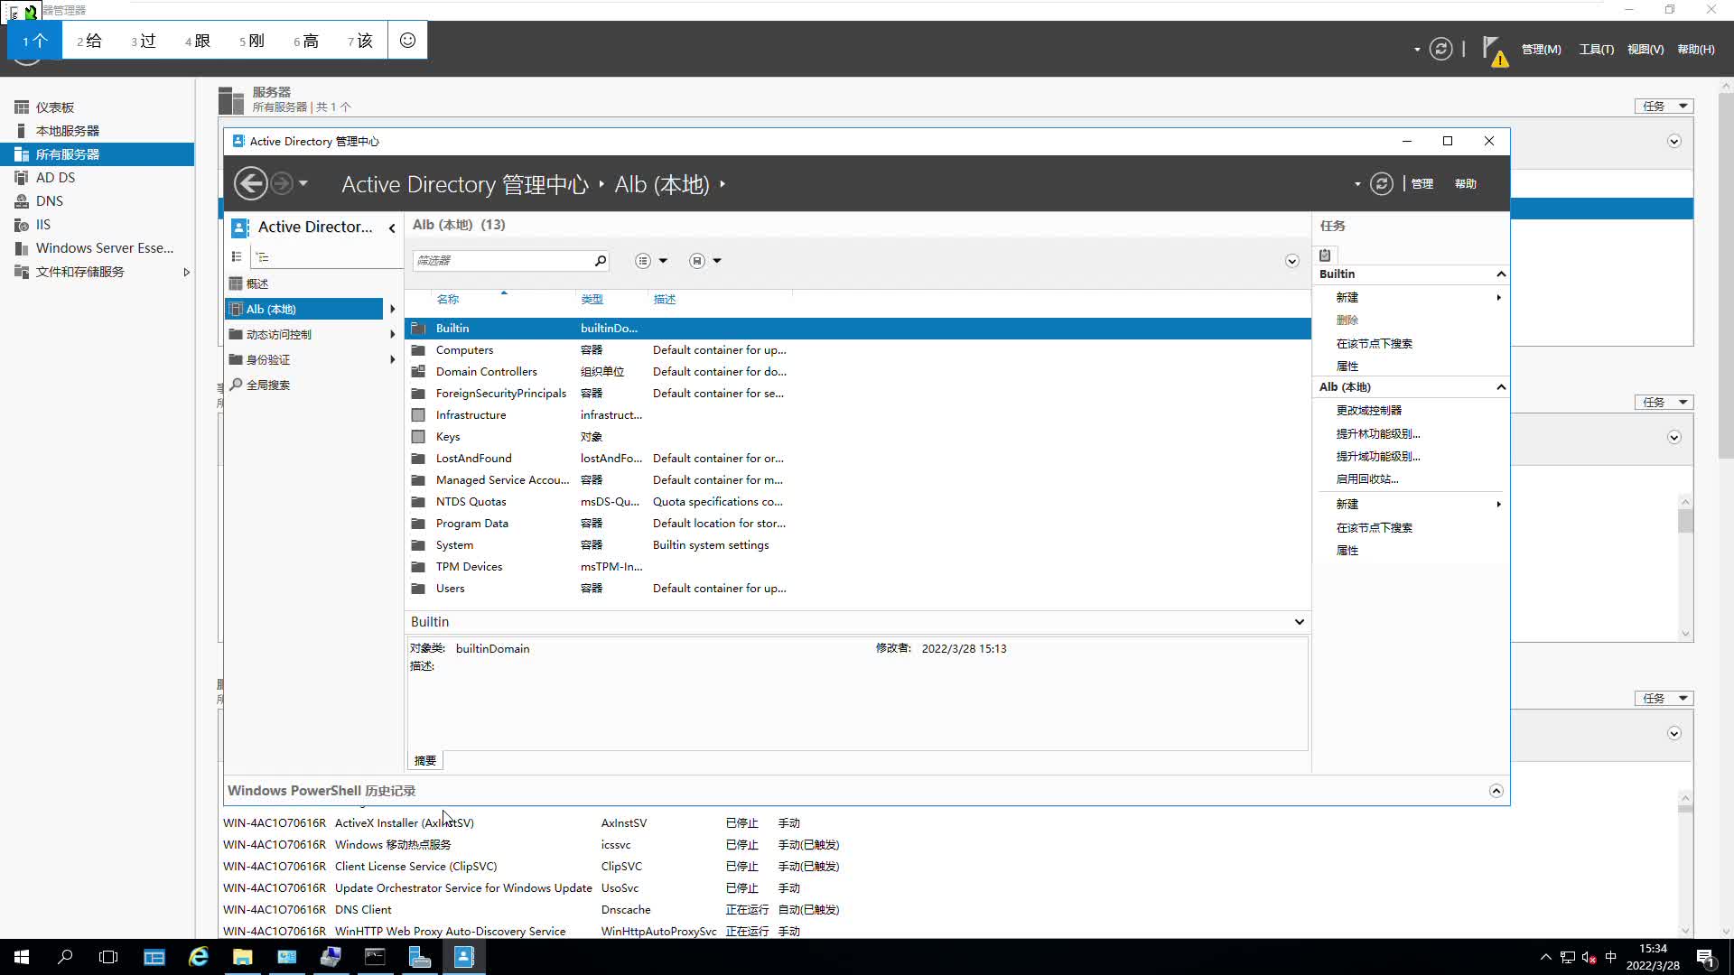Open the 工具(T) menu
Image resolution: width=1734 pixels, height=975 pixels.
click(x=1596, y=50)
